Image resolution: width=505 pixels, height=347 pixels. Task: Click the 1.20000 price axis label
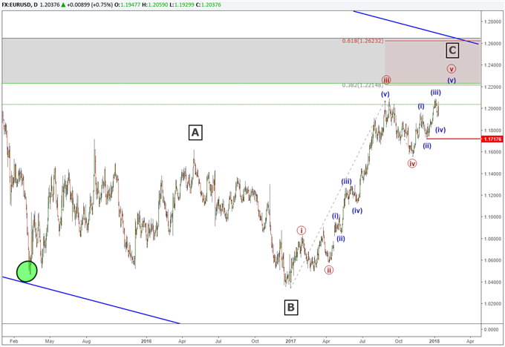[x=492, y=108]
